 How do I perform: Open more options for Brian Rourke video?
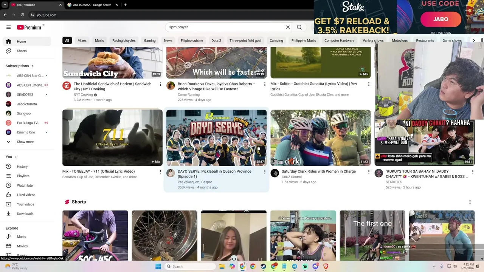click(265, 84)
